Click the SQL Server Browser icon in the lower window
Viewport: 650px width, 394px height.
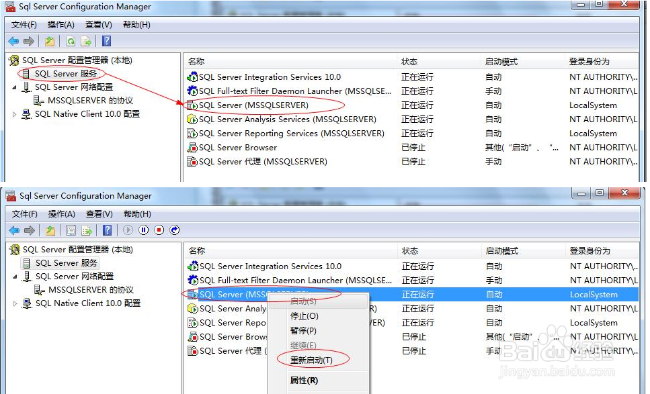(x=193, y=336)
